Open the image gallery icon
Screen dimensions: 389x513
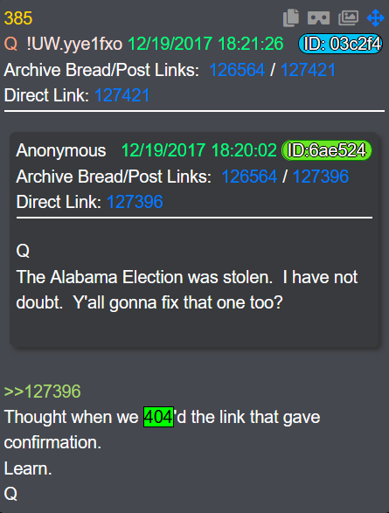(348, 17)
